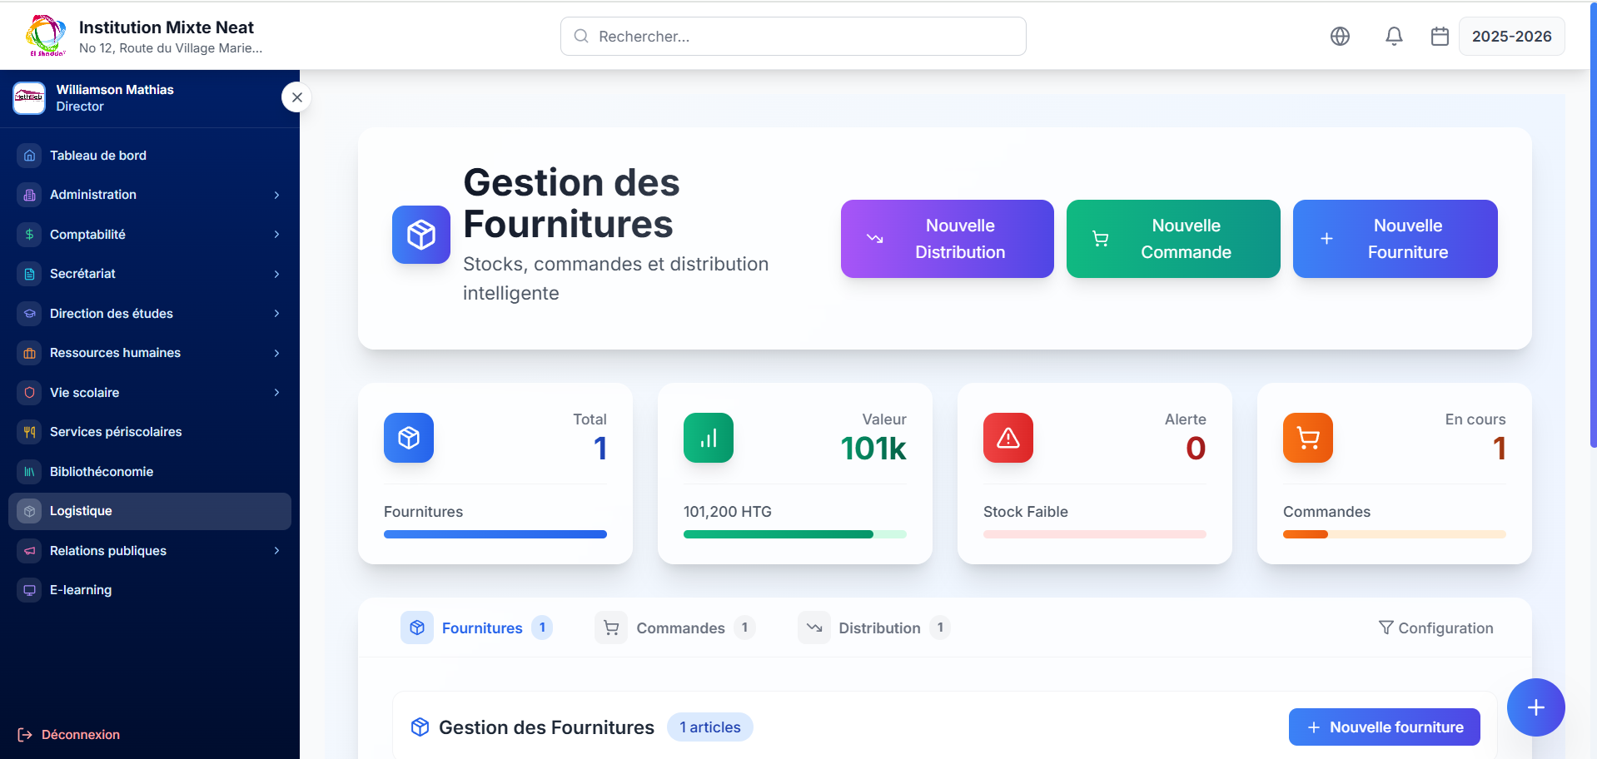Expand the Comptabilité section
The width and height of the screenshot is (1597, 759).
coord(276,234)
